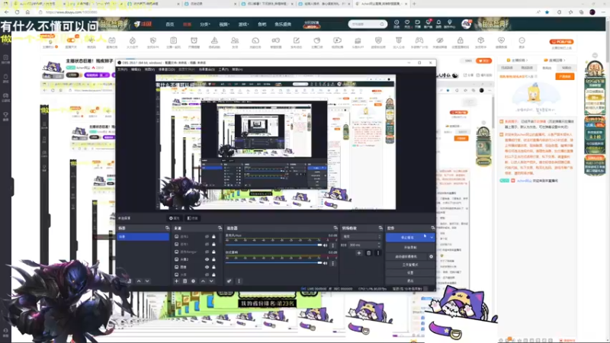Move selected scene down in Scenes panel
610x343 pixels.
coord(147,280)
